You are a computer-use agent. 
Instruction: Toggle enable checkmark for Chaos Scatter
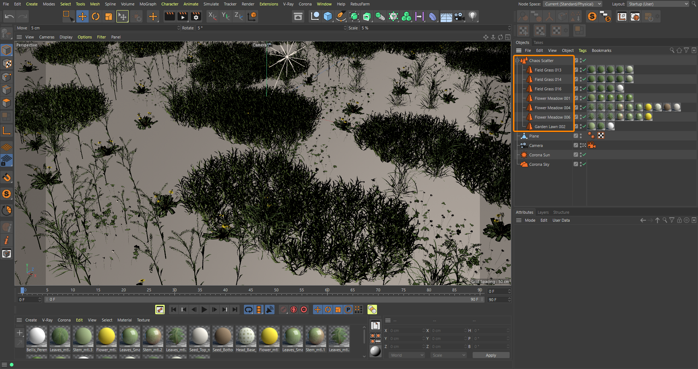[x=585, y=61]
